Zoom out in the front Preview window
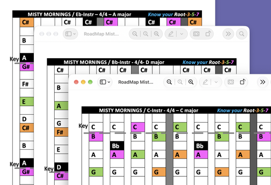The height and width of the screenshot is (185, 271). [x=169, y=82]
